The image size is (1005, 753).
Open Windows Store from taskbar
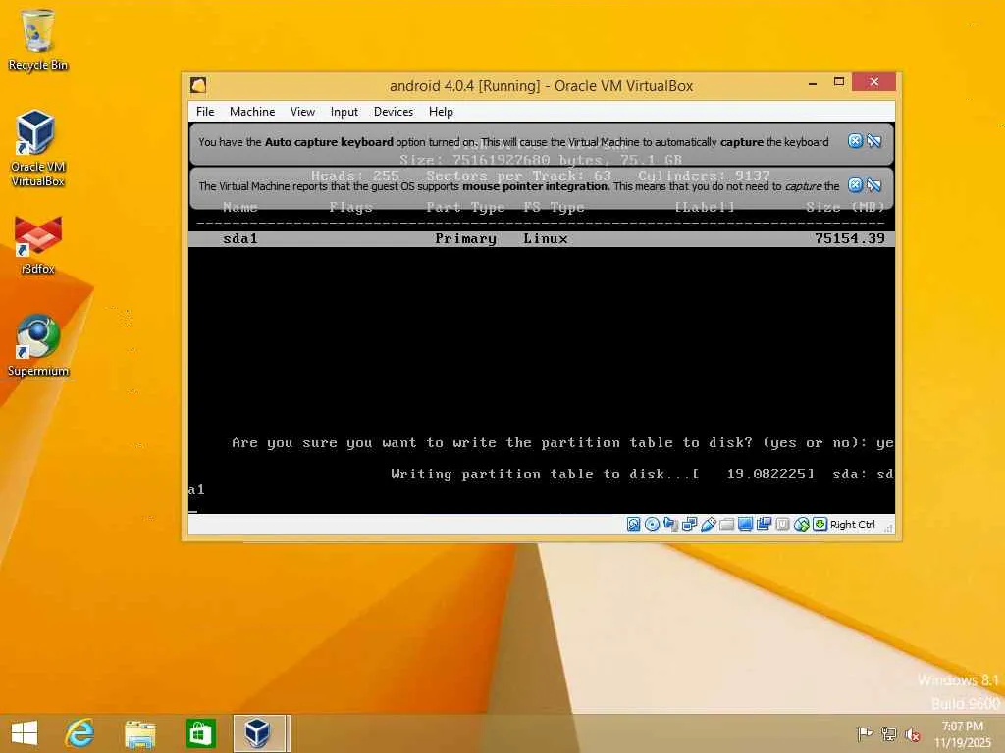pos(200,733)
